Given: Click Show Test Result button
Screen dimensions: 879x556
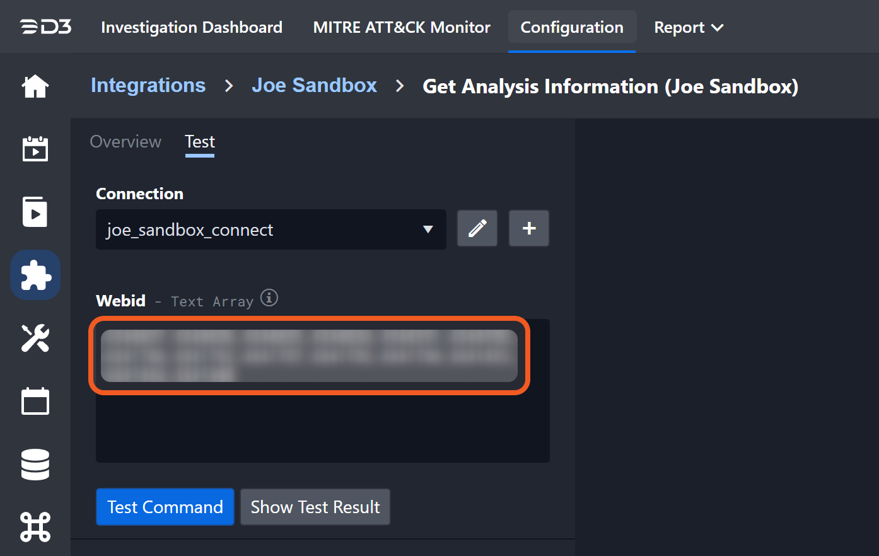Looking at the screenshot, I should click(x=315, y=507).
